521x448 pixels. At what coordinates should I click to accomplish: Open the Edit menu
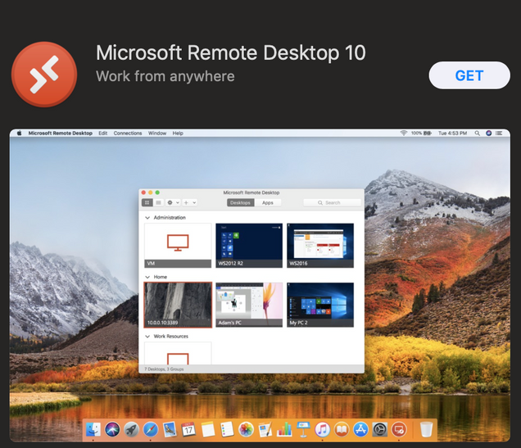102,133
